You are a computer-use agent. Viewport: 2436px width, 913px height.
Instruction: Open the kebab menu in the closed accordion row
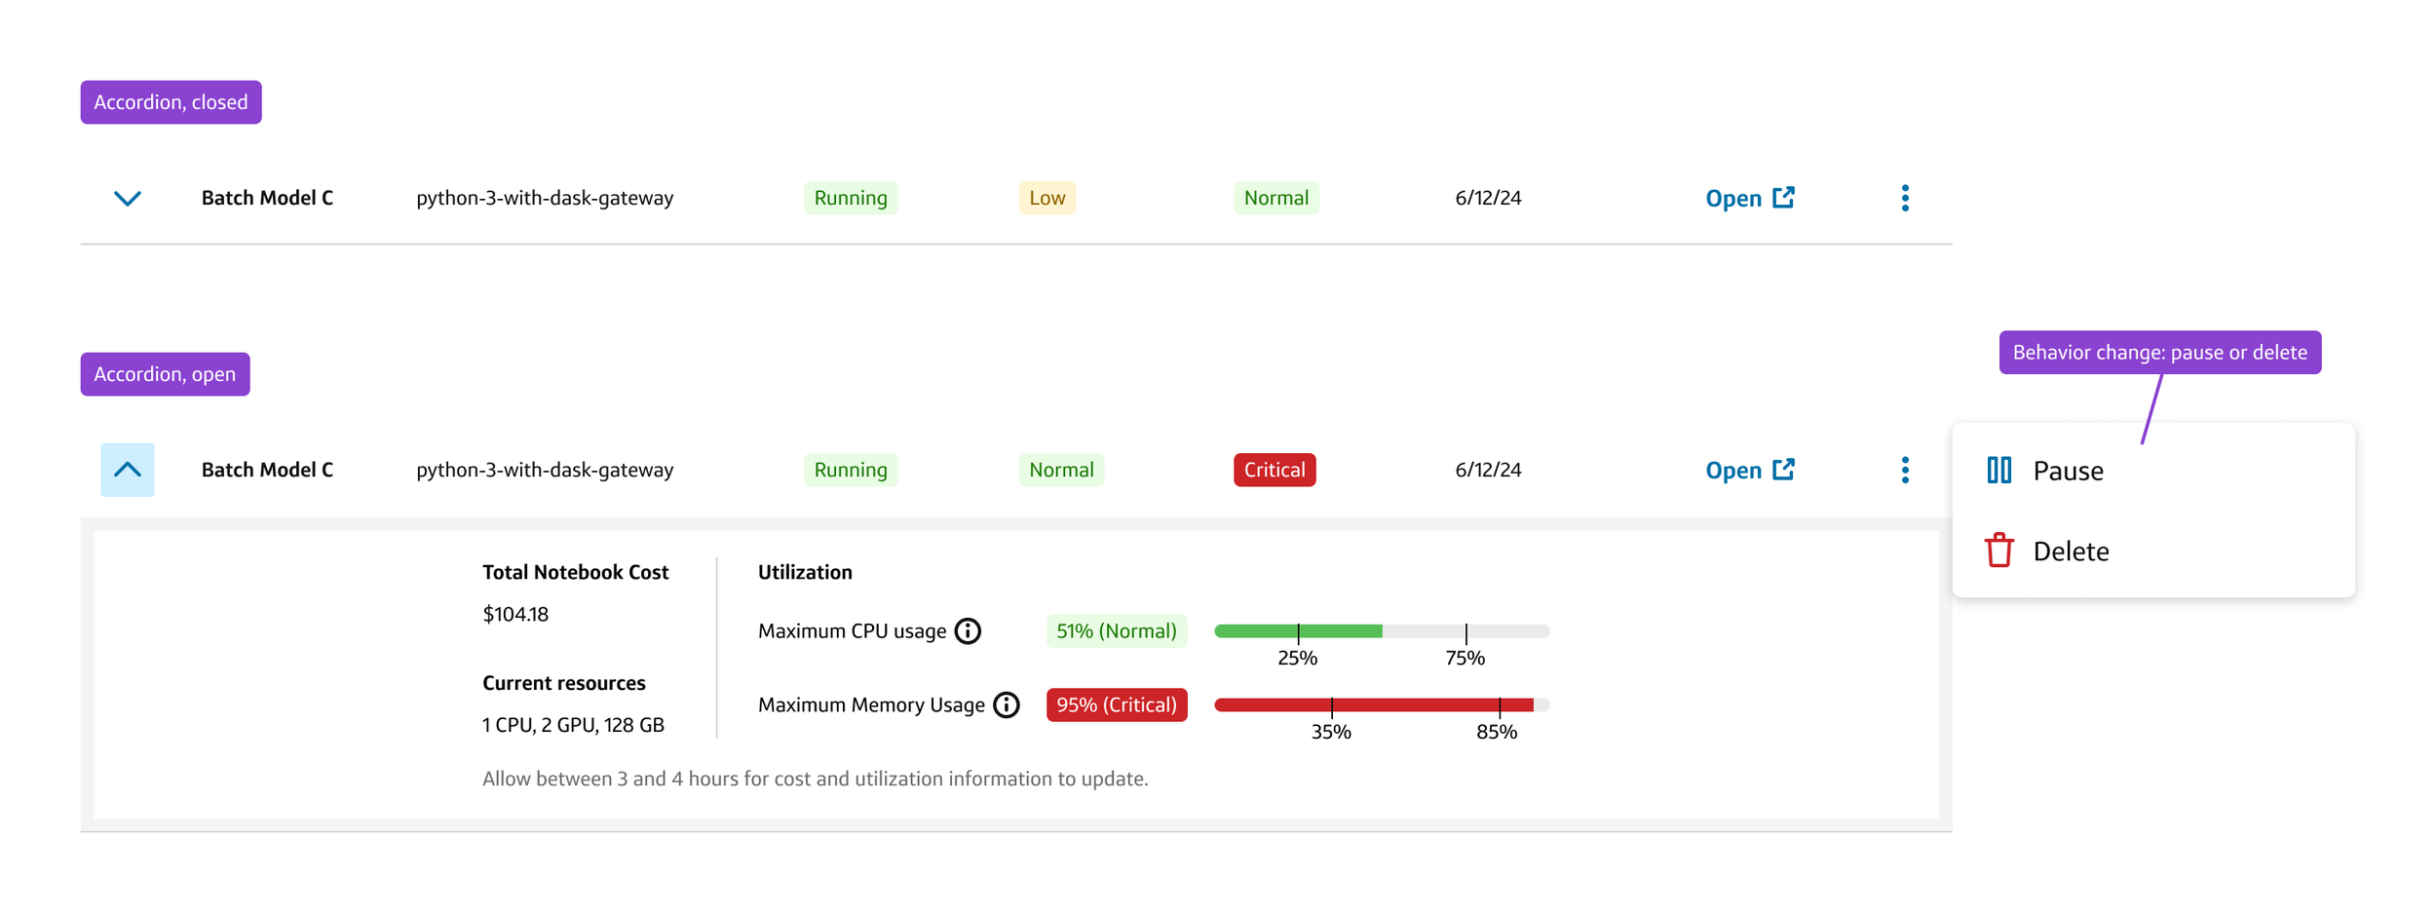[x=1905, y=199]
